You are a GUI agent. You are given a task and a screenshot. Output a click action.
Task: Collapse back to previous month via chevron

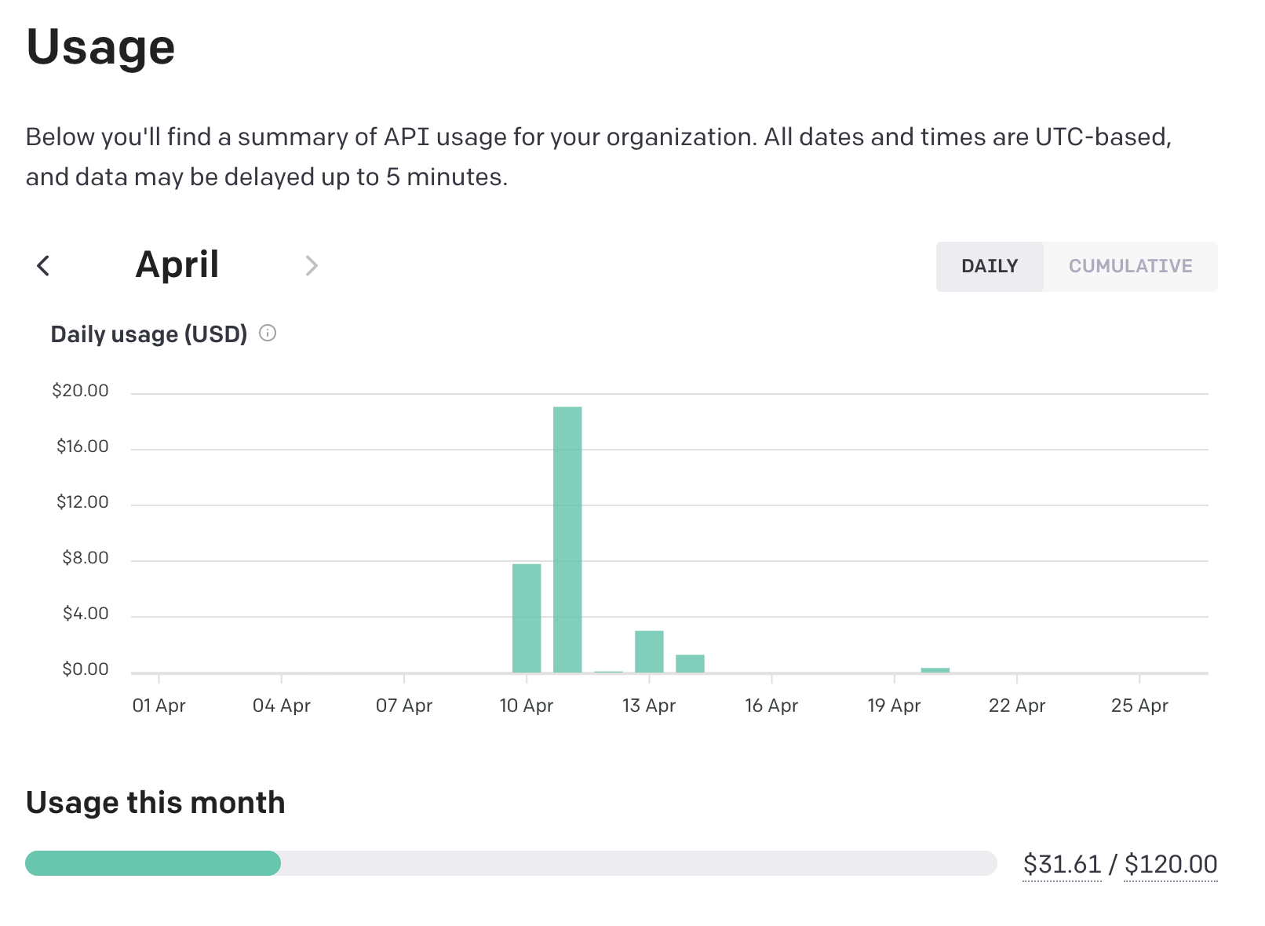[44, 266]
